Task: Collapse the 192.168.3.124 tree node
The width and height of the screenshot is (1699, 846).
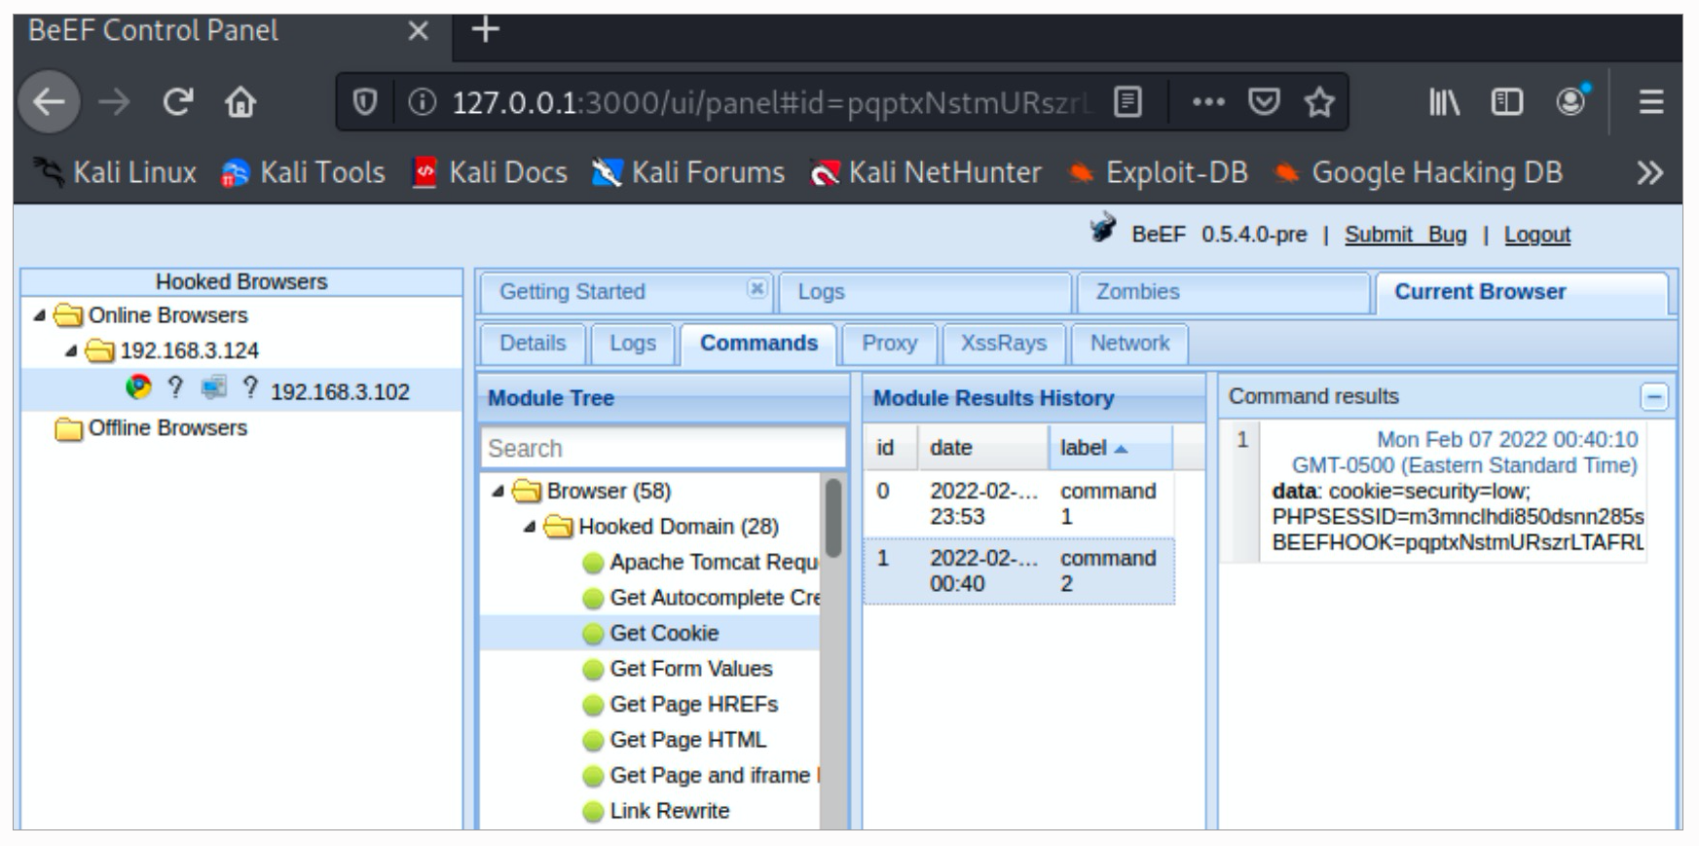Action: (70, 350)
